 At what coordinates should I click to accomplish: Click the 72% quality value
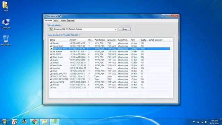click(142, 46)
